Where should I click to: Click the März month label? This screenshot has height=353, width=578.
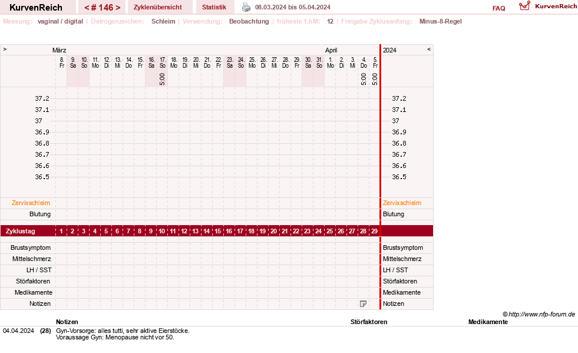pos(59,50)
